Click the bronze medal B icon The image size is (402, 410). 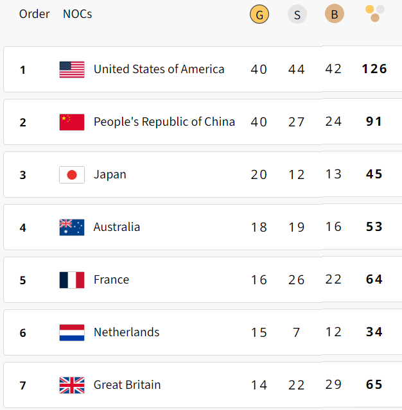pyautogui.click(x=334, y=13)
